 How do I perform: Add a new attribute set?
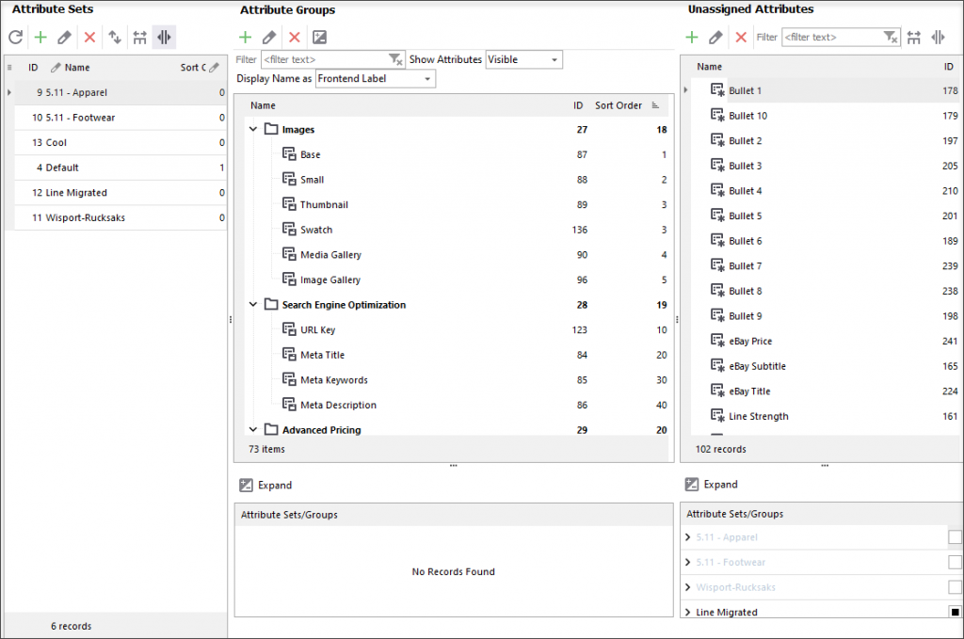(40, 38)
